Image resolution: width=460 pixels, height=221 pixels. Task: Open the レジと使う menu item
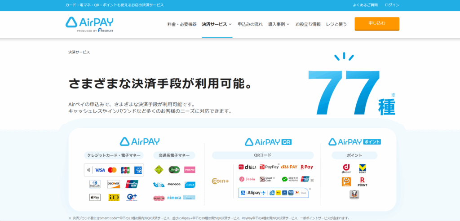[x=336, y=24]
